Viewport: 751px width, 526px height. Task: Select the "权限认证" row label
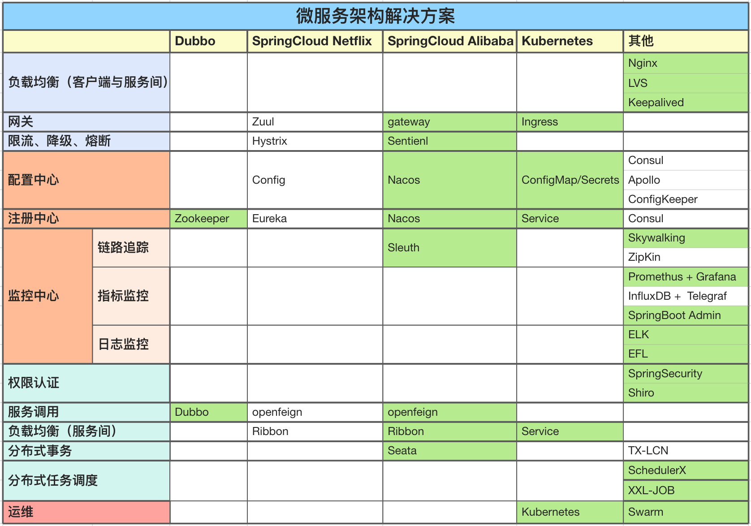pos(86,383)
